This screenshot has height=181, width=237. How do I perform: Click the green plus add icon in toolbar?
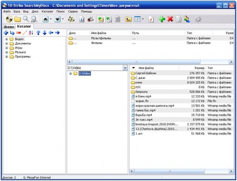coord(162,19)
